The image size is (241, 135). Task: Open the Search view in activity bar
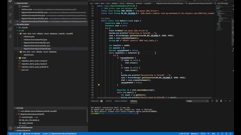pos(11,7)
